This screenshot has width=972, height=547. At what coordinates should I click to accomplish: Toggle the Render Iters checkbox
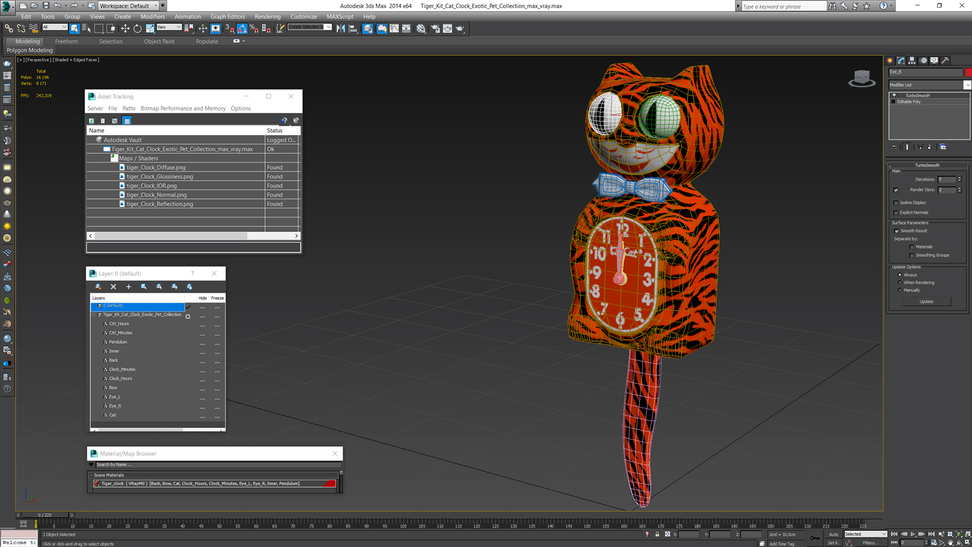(896, 190)
